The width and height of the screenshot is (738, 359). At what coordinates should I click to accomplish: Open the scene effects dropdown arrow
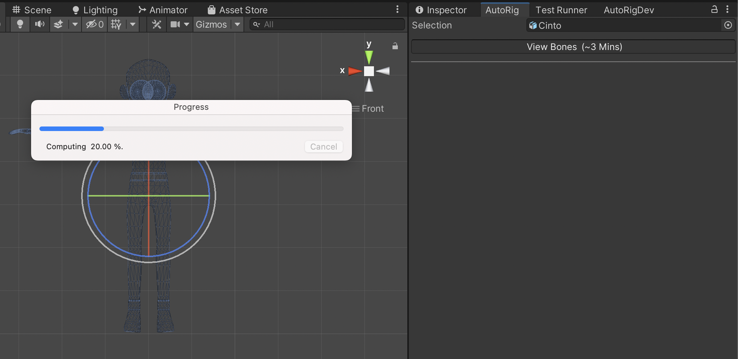pos(75,24)
